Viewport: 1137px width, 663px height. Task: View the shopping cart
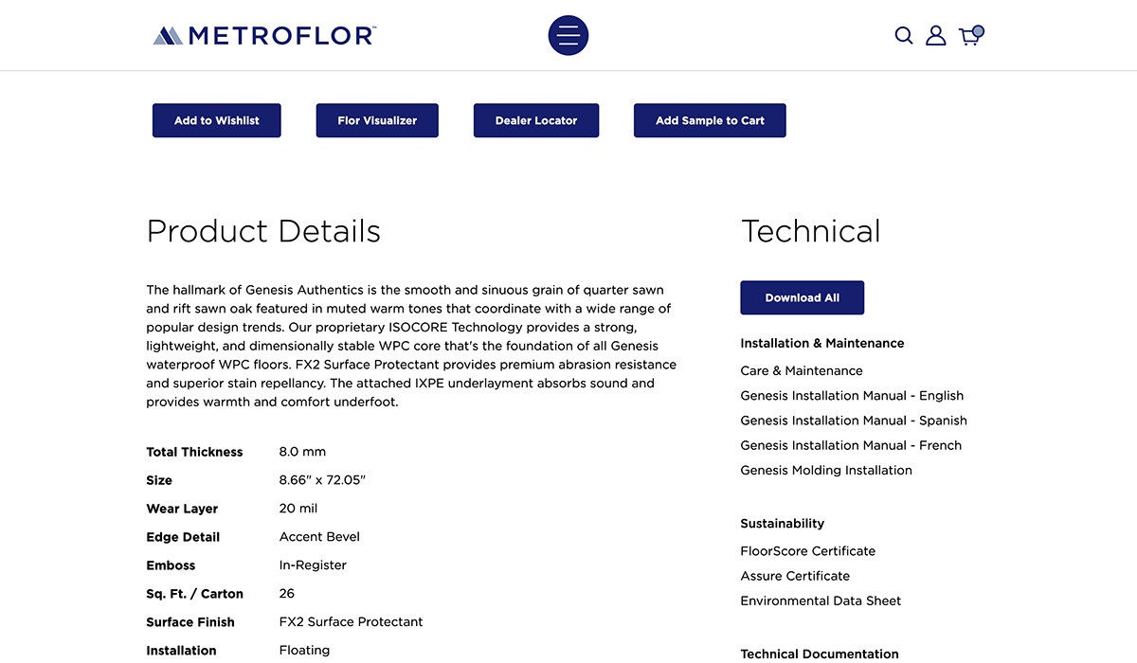970,36
